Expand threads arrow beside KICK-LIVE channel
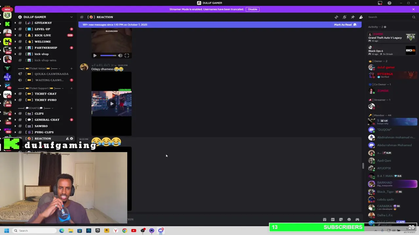The width and height of the screenshot is (419, 235). 15,35
